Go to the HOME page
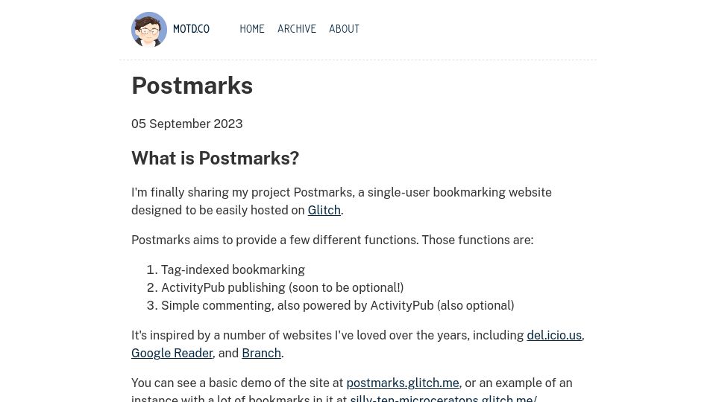Screen dimensions: 716x402 (x=252, y=29)
